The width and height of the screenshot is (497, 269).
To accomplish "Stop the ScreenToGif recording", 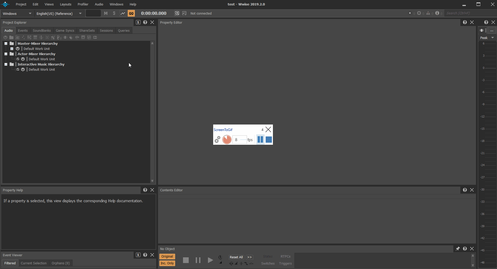I will pos(269,140).
